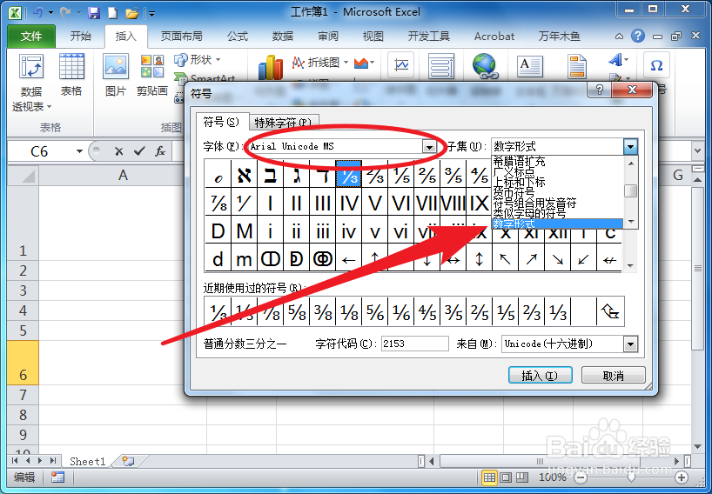Click the 插入 button in symbol dialog
This screenshot has height=494, width=712.
tap(540, 376)
